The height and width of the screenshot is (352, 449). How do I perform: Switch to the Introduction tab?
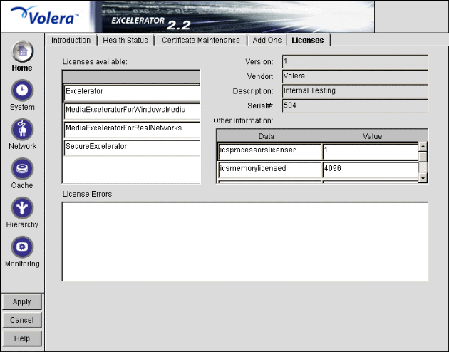pos(71,41)
